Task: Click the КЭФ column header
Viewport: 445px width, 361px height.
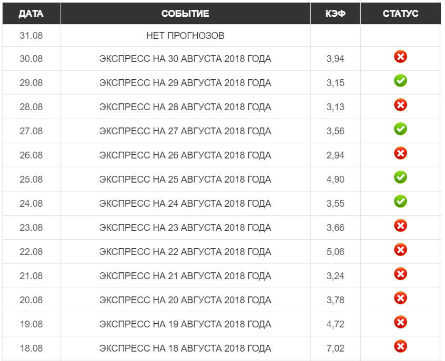Action: [335, 14]
